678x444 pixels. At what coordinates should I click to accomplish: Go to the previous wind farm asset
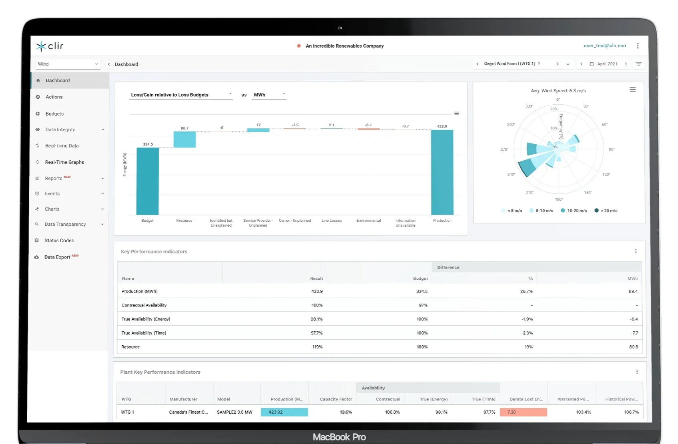pos(477,64)
